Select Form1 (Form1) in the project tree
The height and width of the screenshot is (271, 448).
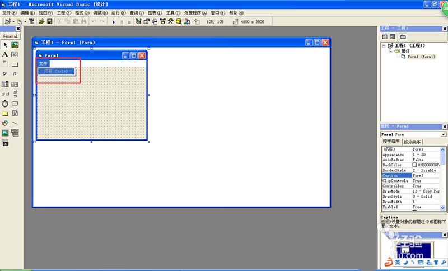pyautogui.click(x=421, y=57)
